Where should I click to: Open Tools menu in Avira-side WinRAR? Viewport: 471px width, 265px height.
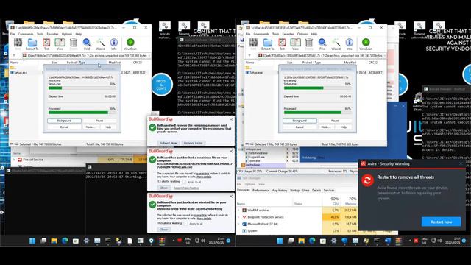click(275, 34)
